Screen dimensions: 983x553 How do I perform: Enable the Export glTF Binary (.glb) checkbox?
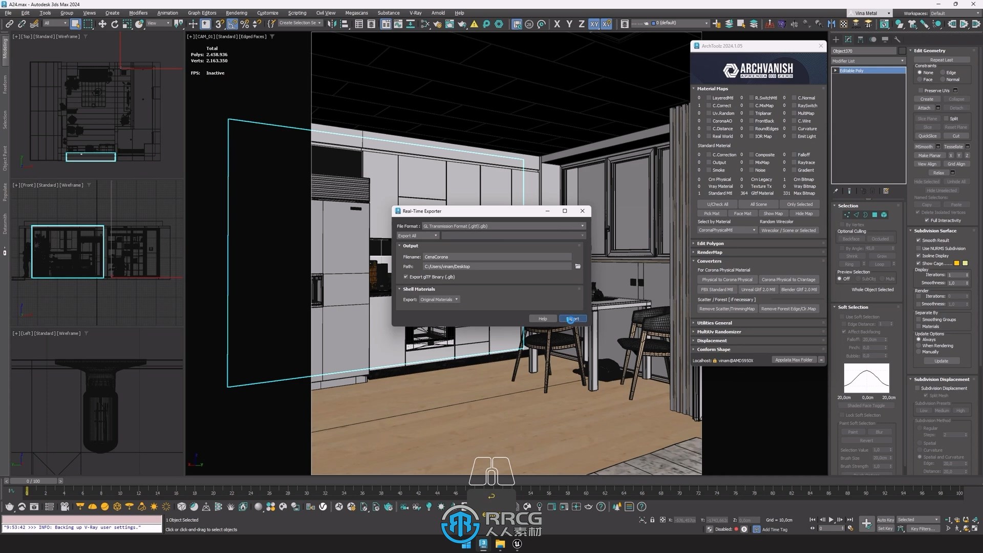click(406, 276)
